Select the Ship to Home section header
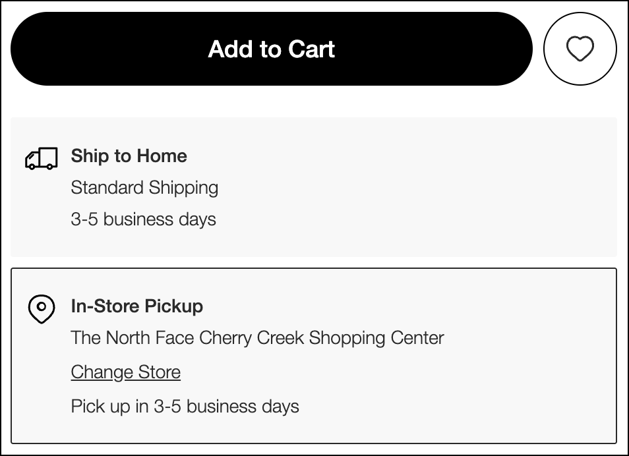Viewport: 629px width, 456px height. click(x=129, y=156)
